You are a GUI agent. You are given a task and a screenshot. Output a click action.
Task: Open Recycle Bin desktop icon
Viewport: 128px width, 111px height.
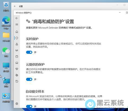6,7
